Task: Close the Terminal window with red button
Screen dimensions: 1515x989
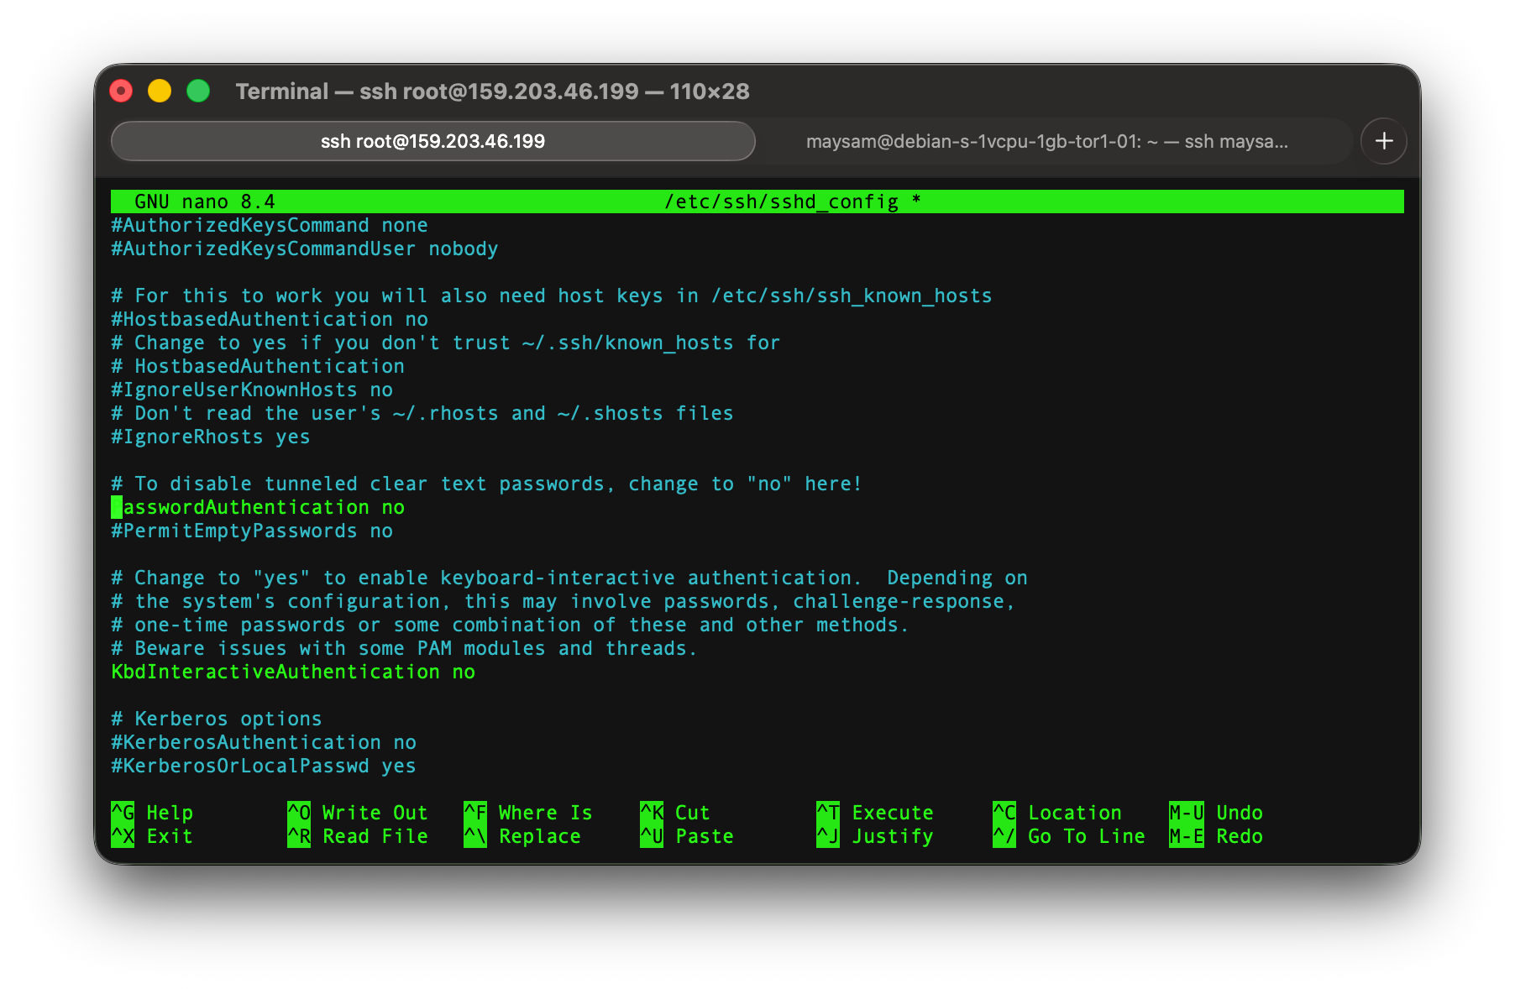Action: click(122, 91)
